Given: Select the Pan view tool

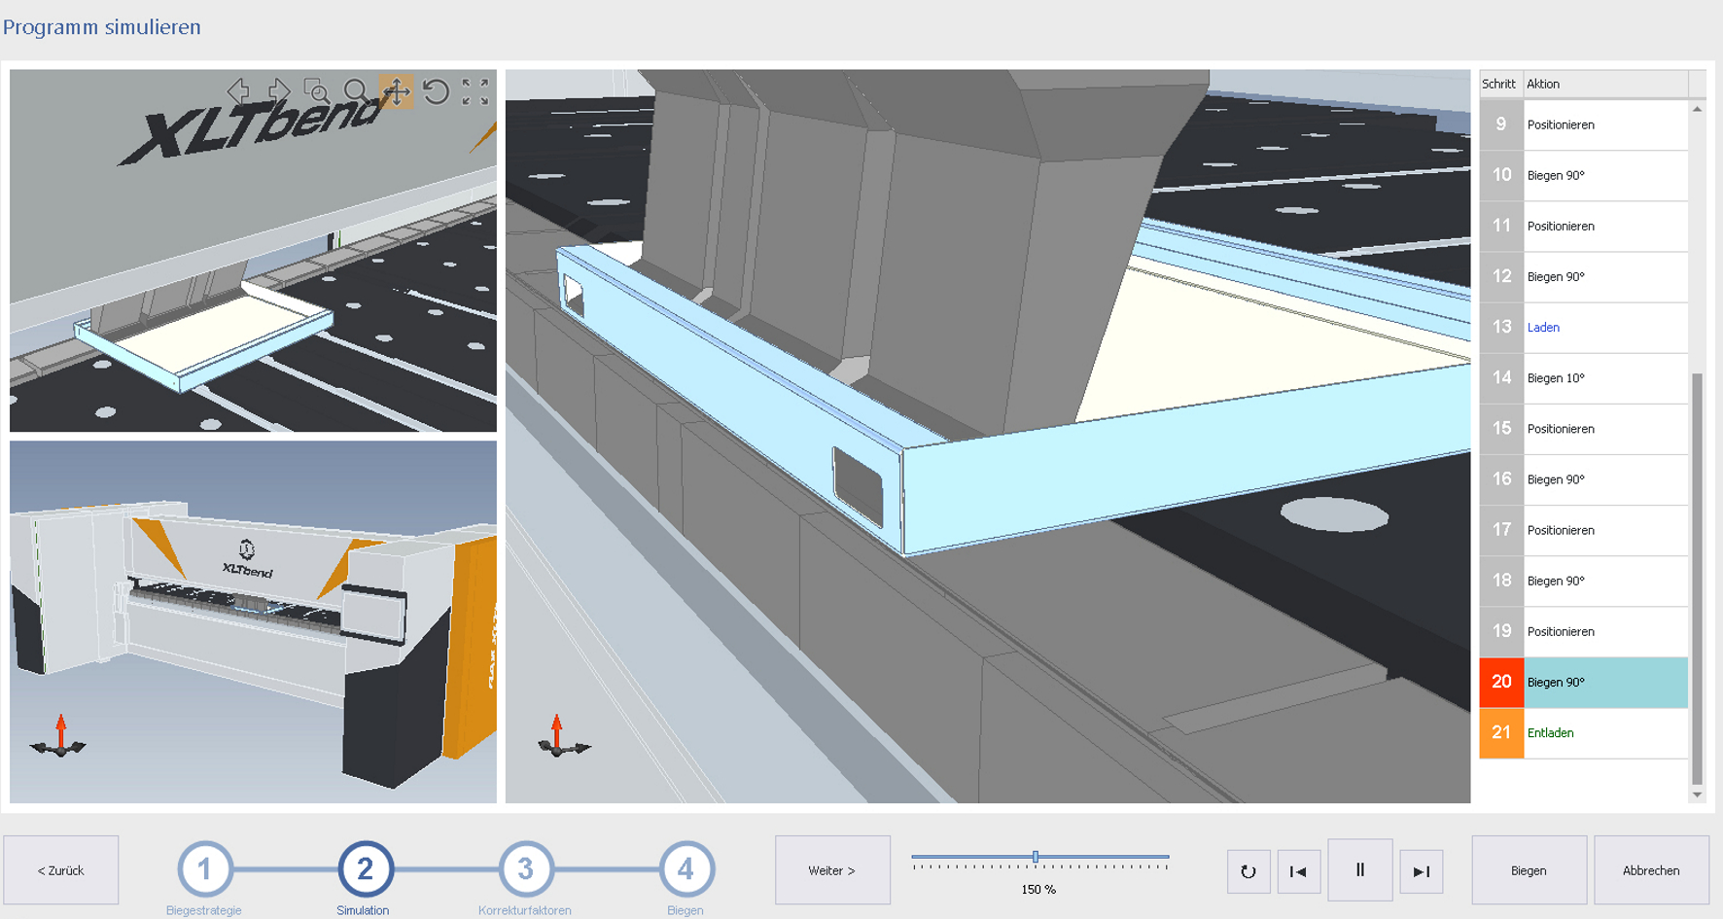Looking at the screenshot, I should [397, 92].
